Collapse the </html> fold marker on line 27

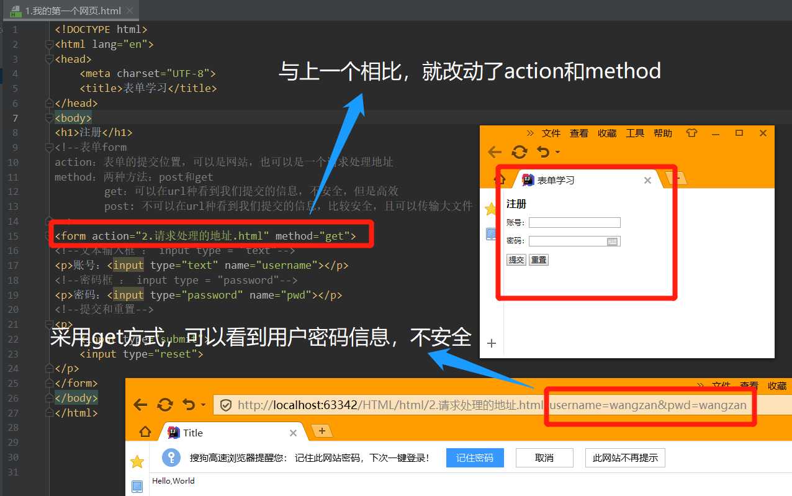(50, 413)
